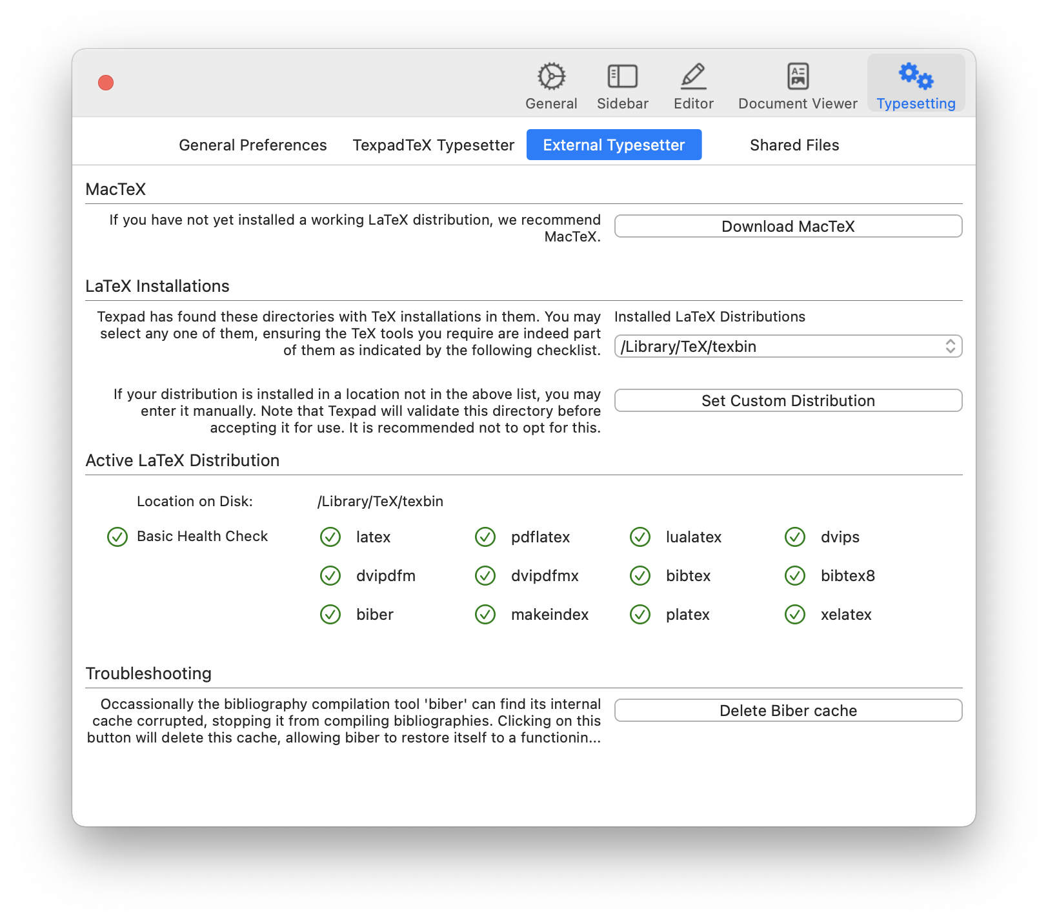Click the 'dvipdfmx' tool label
Viewport: 1048px width, 922px height.
coord(545,576)
